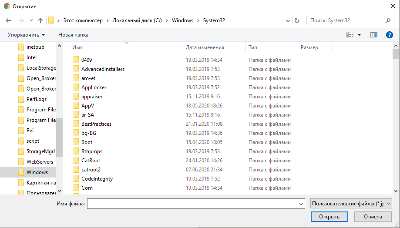Click the Chrome icon in title bar
The image size is (400, 228).
(x=7, y=7)
